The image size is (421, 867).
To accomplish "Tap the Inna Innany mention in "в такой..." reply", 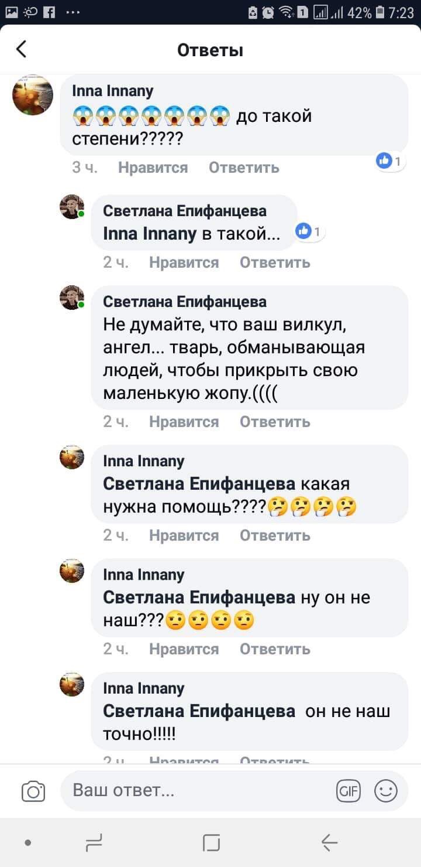I will (150, 235).
